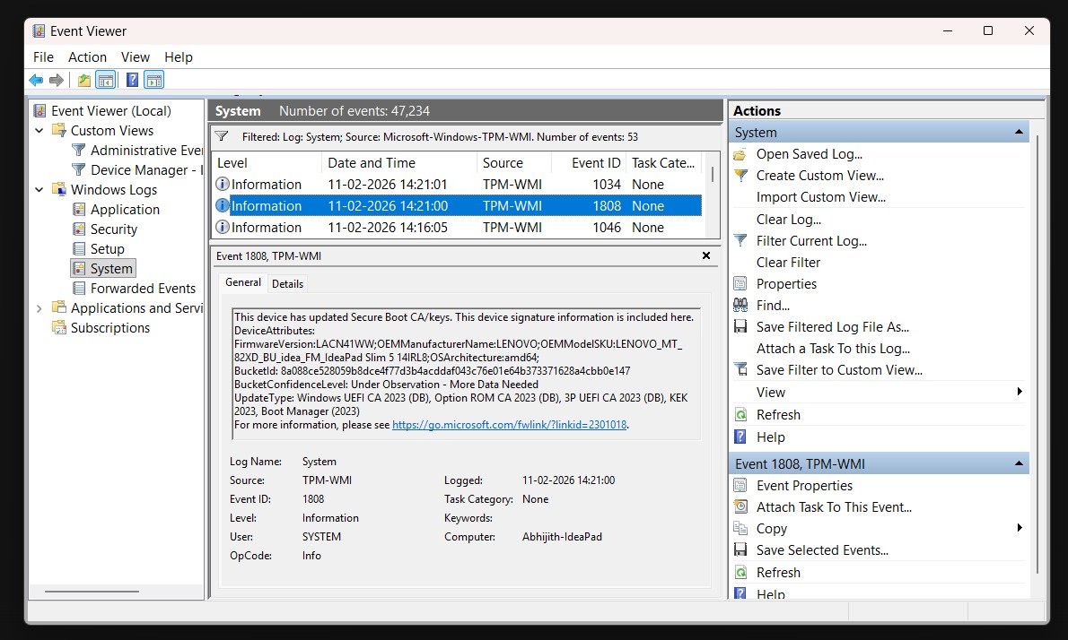This screenshot has width=1068, height=640.
Task: Click Clear Log in the Actions pane
Action: pos(786,219)
